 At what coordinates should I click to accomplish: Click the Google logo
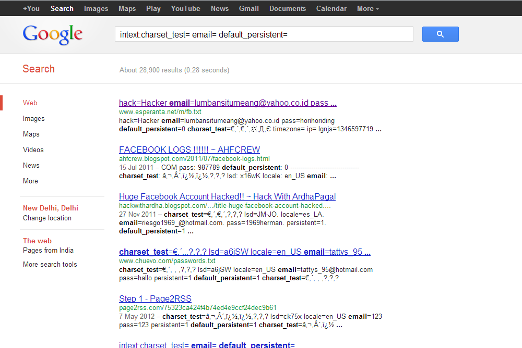click(53, 34)
